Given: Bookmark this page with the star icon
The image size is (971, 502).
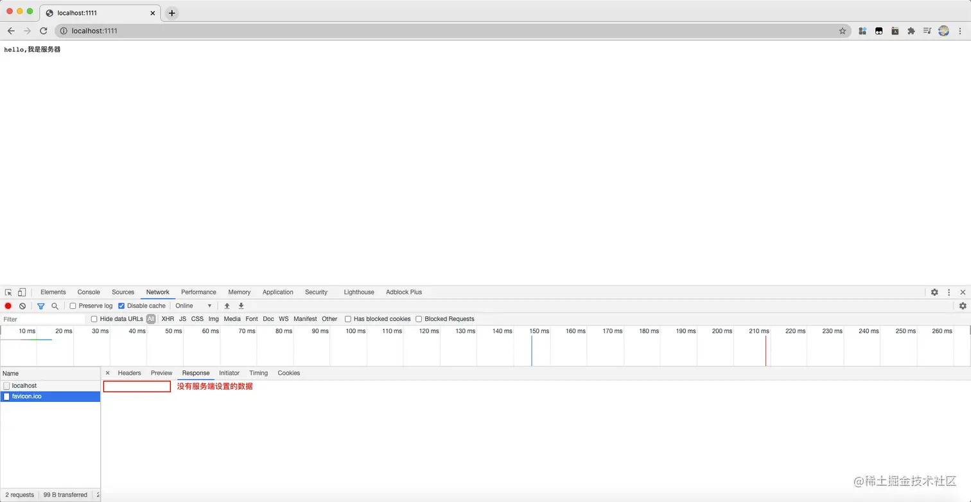Looking at the screenshot, I should (843, 31).
